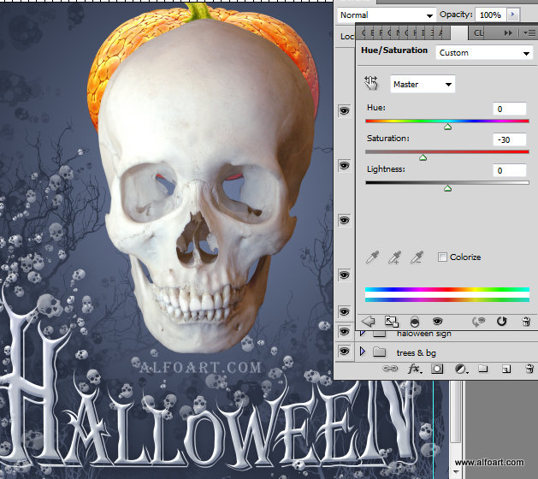Create new fill or adjustment layer
This screenshot has width=538, height=479.
461,369
